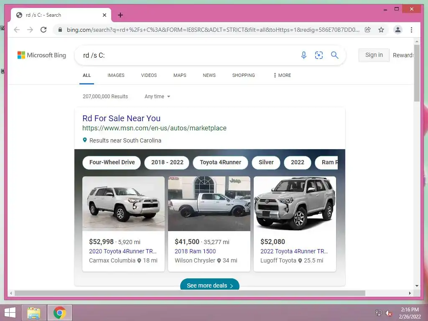View site security lock info

[x=60, y=30]
